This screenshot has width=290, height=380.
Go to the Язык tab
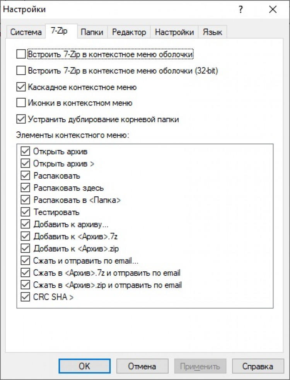212,32
